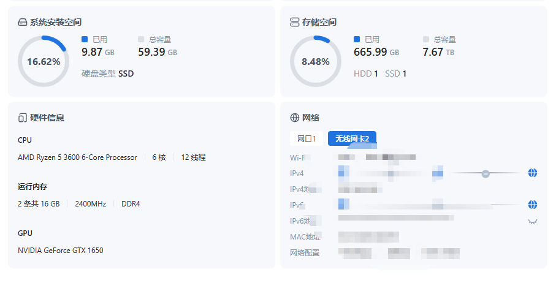The image size is (556, 291).
Task: Click the blue 已用 swatch under system space
Action: [x=85, y=39]
